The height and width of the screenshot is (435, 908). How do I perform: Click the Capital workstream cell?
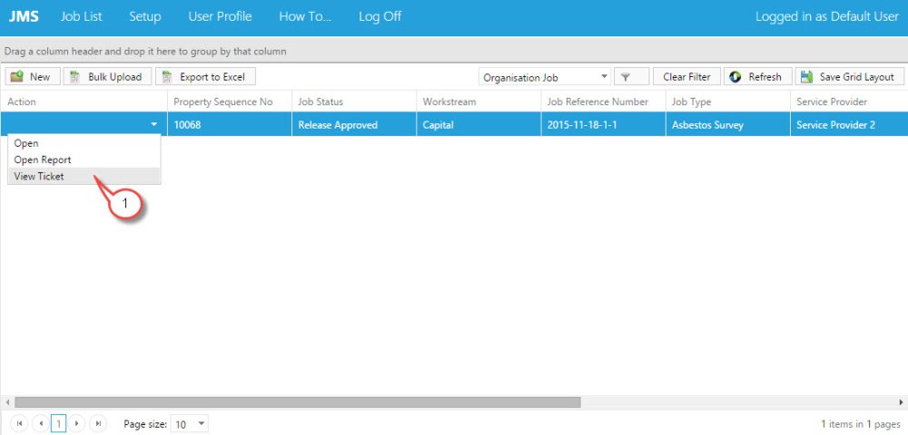pyautogui.click(x=479, y=124)
